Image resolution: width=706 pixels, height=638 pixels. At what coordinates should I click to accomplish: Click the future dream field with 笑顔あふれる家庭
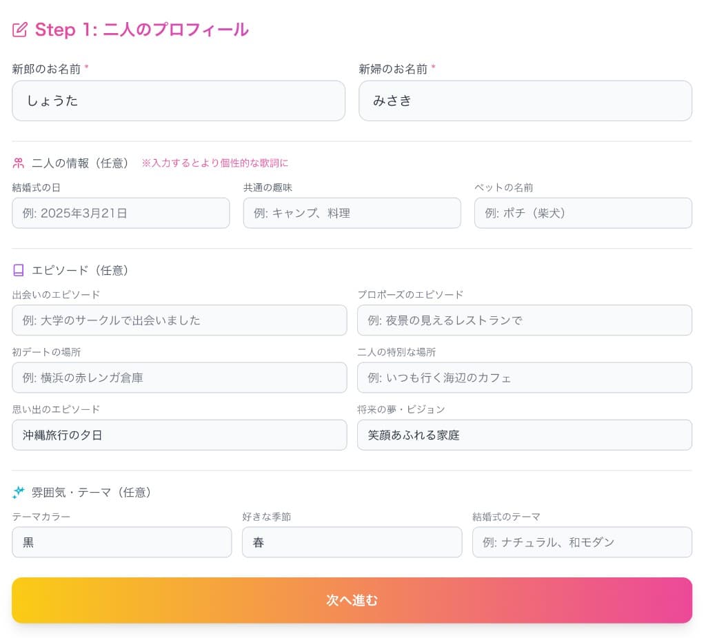pyautogui.click(x=525, y=435)
